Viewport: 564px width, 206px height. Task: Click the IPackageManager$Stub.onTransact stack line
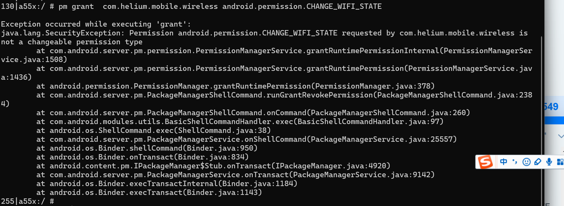tap(213, 166)
